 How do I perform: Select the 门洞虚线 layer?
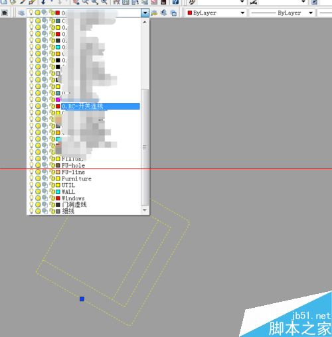74,205
